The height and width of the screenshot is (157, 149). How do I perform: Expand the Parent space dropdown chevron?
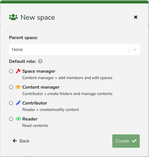pos(135,50)
